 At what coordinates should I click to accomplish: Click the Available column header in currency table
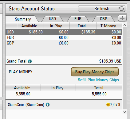29,26
